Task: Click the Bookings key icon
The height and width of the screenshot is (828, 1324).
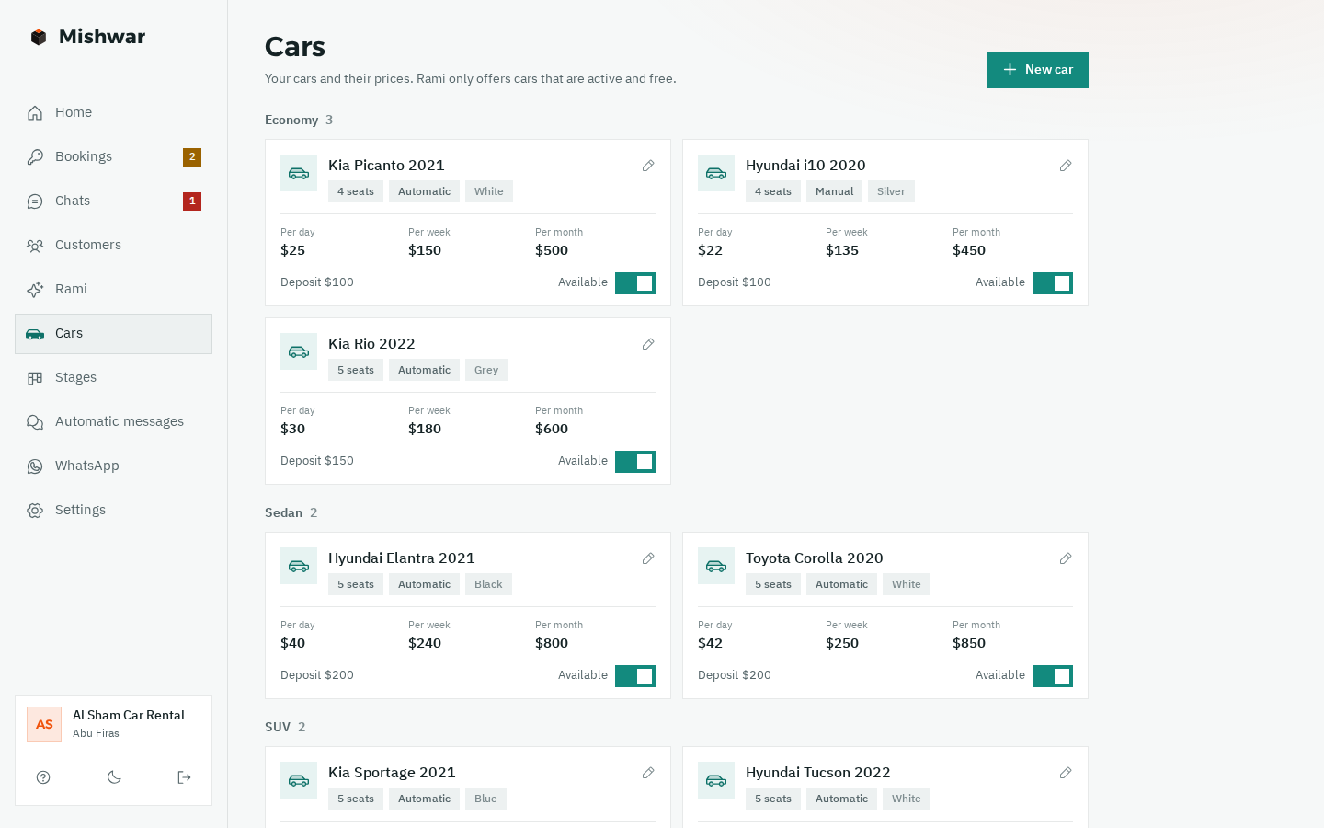Action: tap(35, 157)
